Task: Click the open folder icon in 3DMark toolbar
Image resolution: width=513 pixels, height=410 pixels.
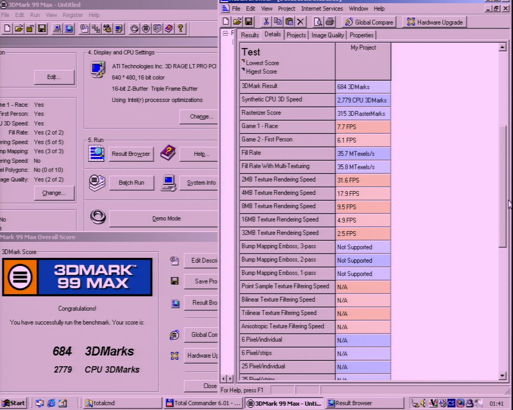Action: 19,28
